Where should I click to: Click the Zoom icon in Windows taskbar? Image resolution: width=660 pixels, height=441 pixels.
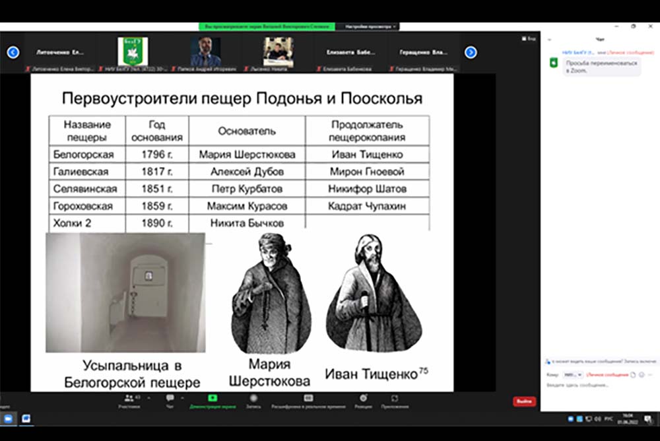pyautogui.click(x=9, y=419)
